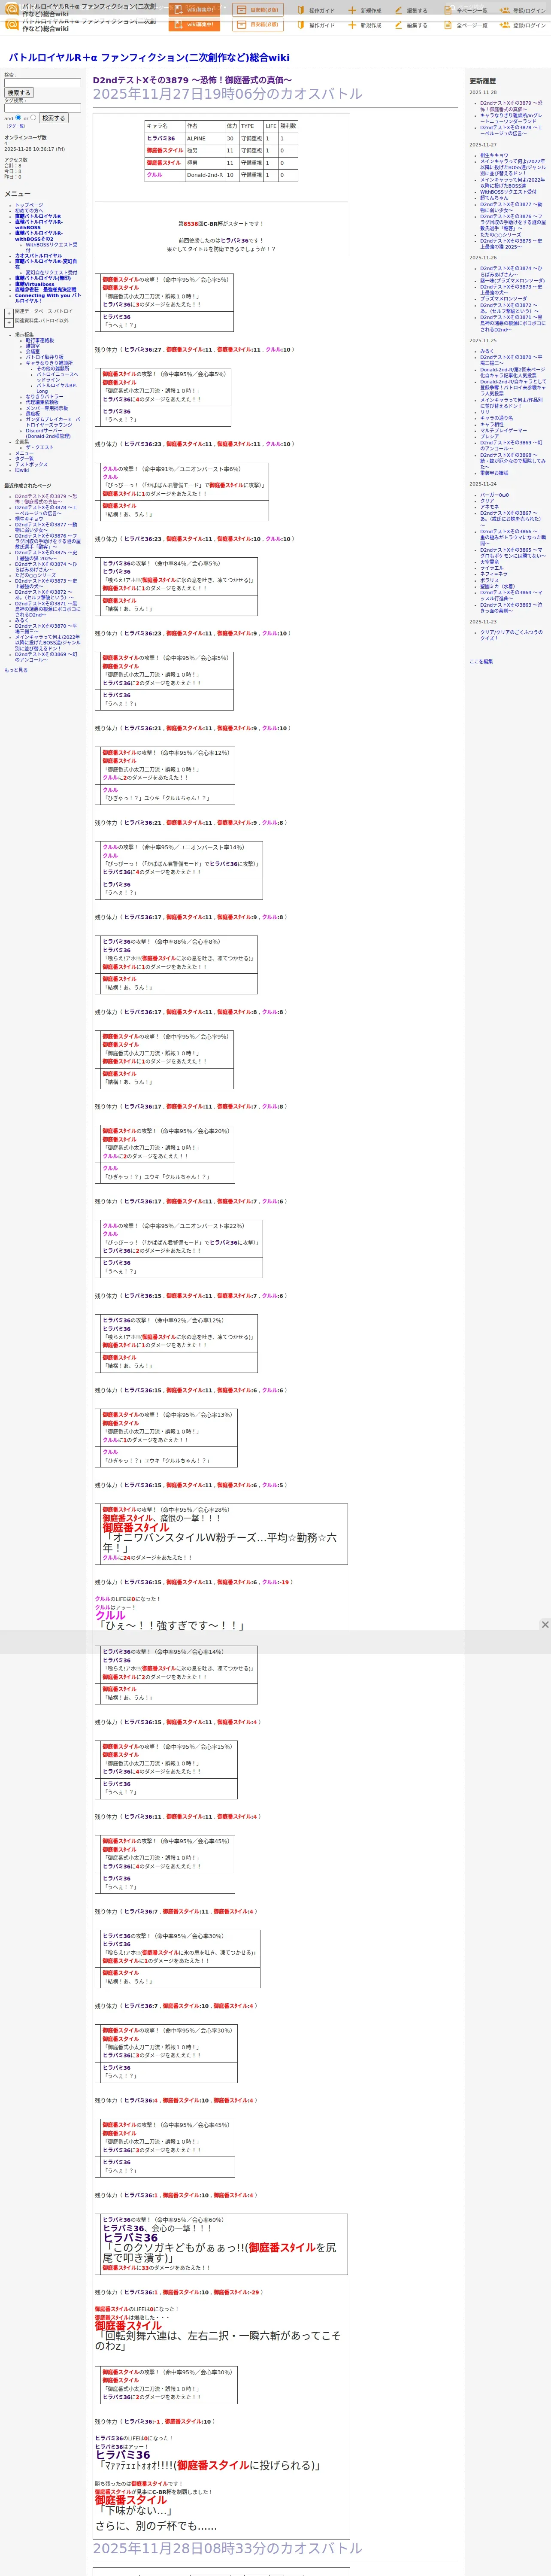Open ポラリス history link
Viewport: 551px width, 2576px height.
pos(489,581)
